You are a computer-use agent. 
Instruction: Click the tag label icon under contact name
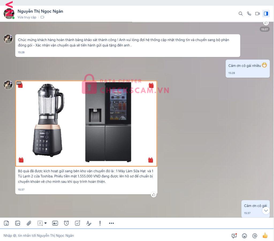[x=42, y=17]
